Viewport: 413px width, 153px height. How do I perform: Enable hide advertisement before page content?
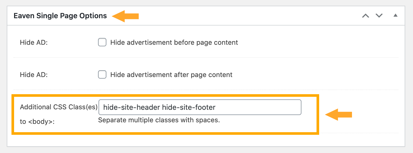coord(102,42)
